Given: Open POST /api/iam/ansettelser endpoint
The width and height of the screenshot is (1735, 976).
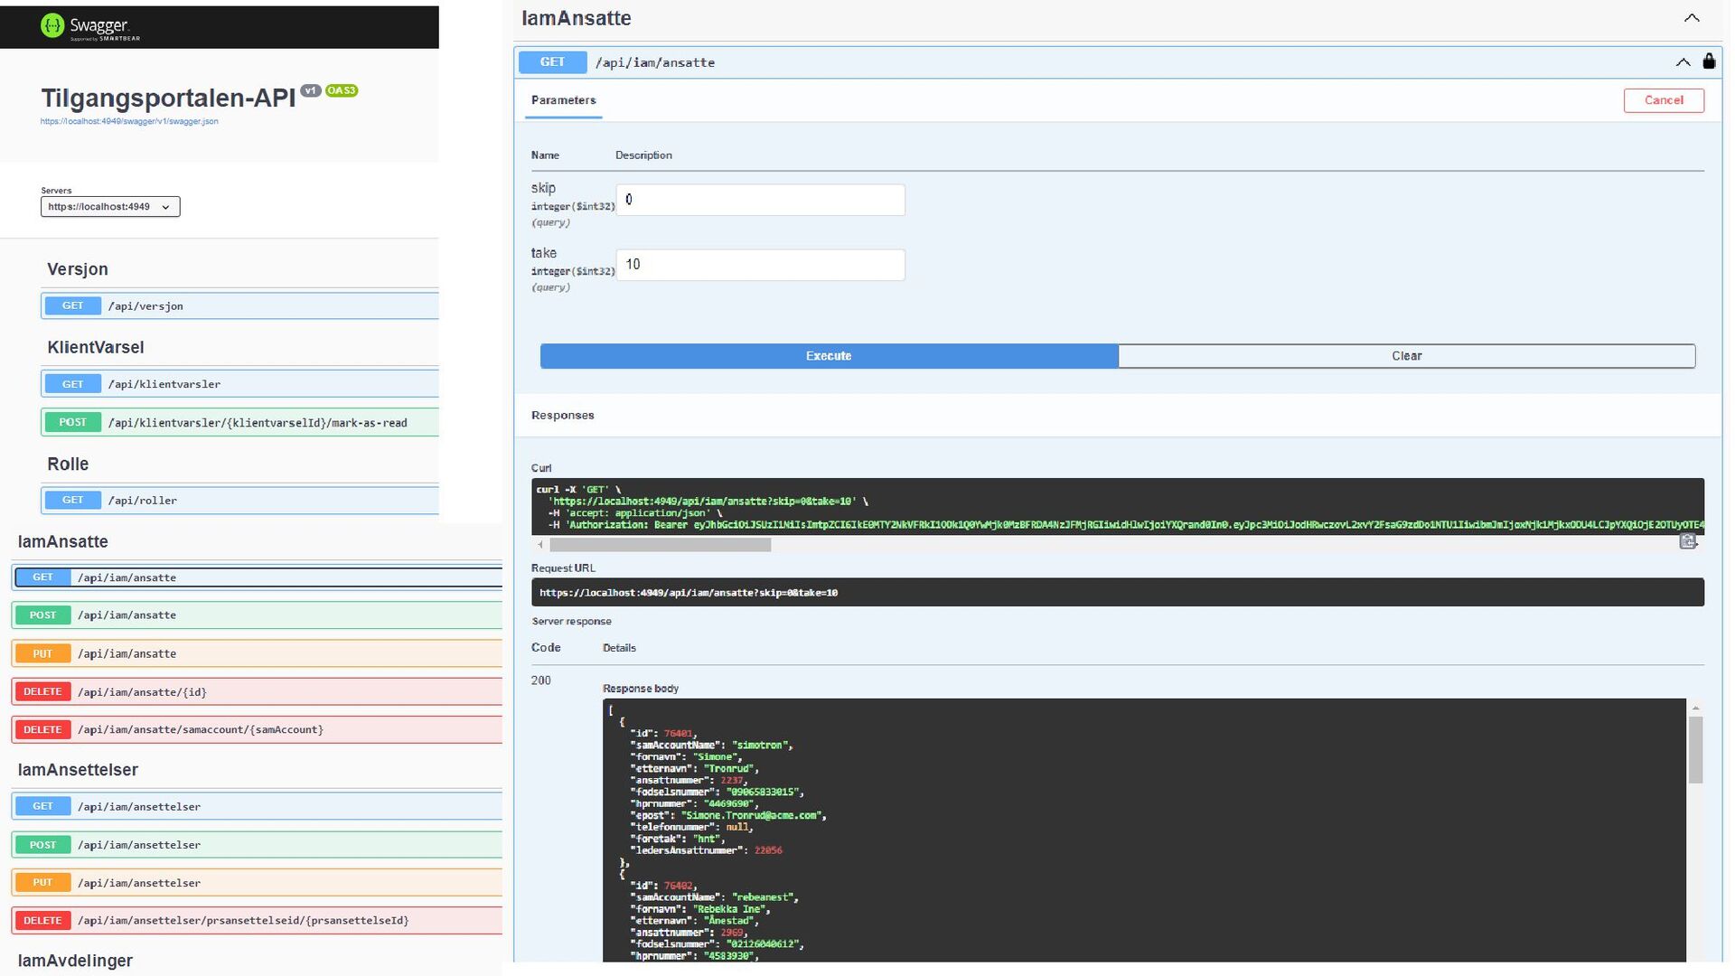Looking at the screenshot, I should coord(258,844).
